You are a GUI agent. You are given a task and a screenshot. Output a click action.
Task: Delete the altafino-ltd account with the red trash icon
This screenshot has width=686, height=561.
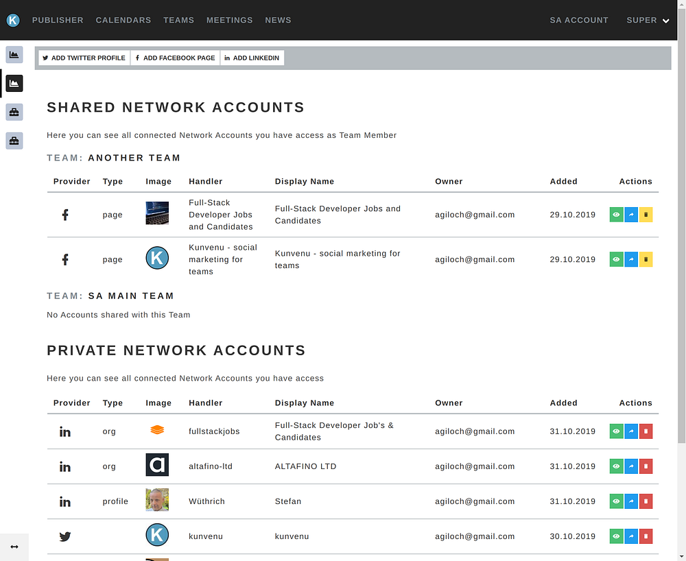[646, 466]
